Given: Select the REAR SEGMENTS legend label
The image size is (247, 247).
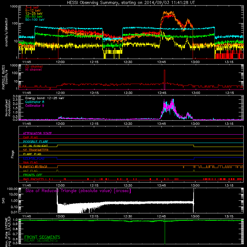Looking at the screenshot, I should pos(41,241).
